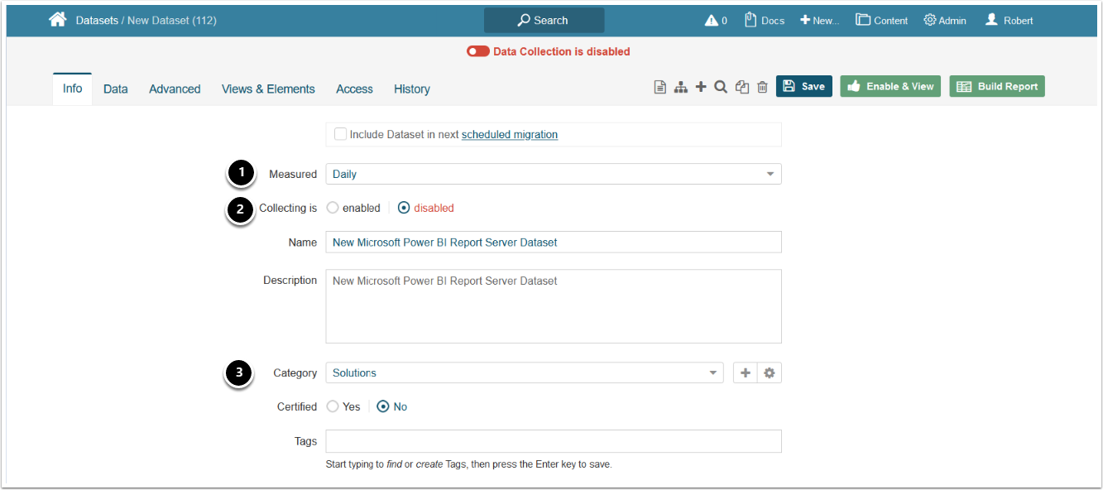Select the enabled radio for Collecting
The image size is (1103, 490).
[x=333, y=209]
